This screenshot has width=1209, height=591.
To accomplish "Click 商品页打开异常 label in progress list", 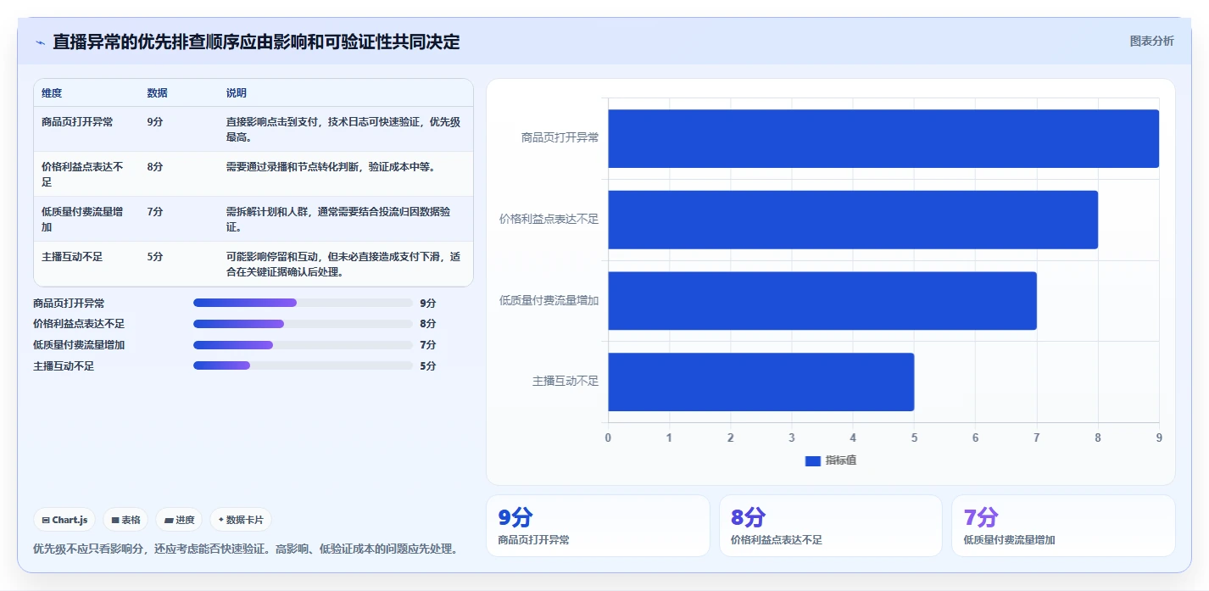I will point(69,303).
